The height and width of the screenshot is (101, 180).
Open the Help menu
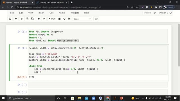point(86,13)
